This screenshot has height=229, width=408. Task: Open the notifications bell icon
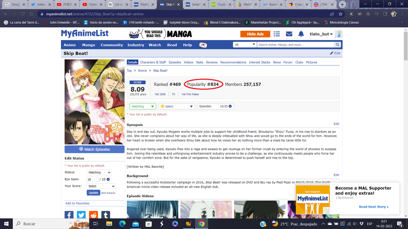[x=301, y=34]
